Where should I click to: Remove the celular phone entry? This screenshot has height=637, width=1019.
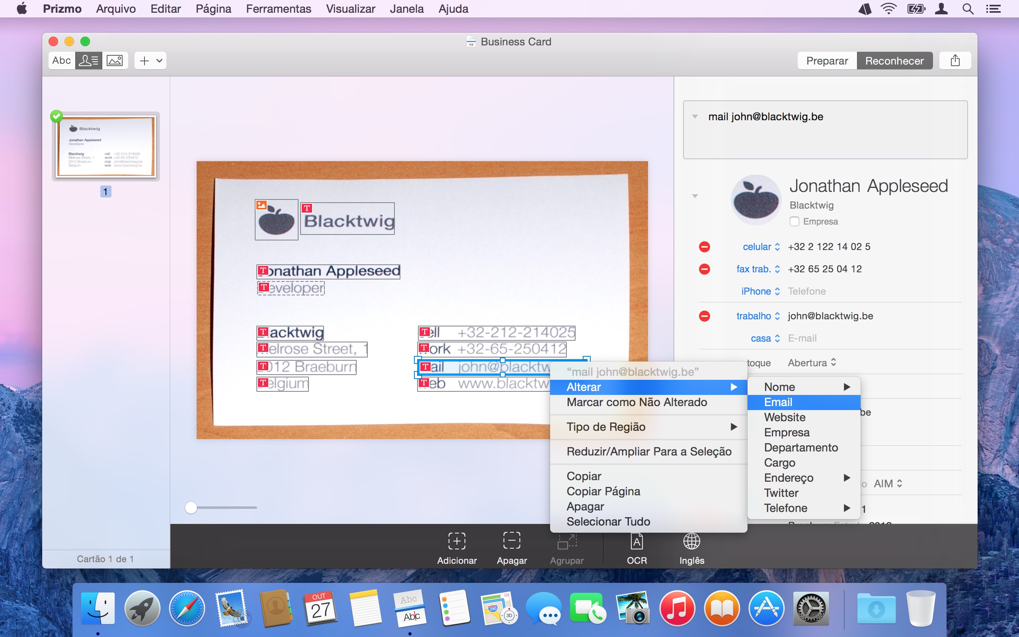(x=705, y=247)
